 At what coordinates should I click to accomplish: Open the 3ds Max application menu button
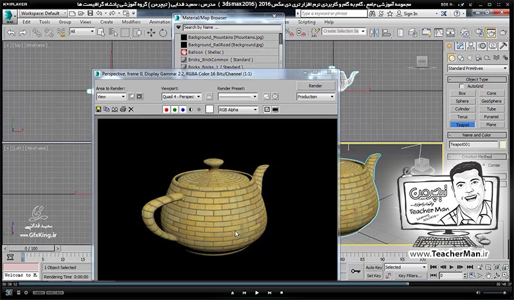(10, 17)
